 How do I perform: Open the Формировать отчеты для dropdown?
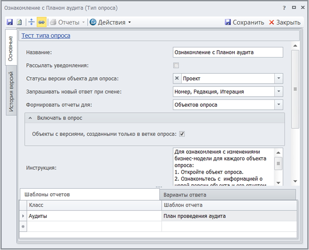point(278,105)
